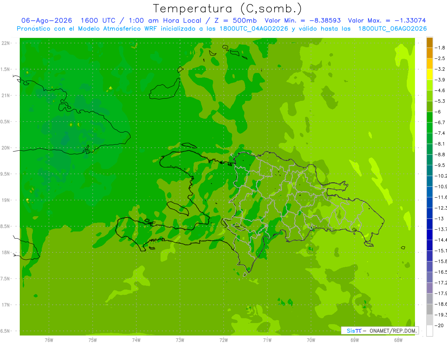Click the "69W" longitude label
This screenshot has width=447, height=345.
pyautogui.click(x=355, y=340)
